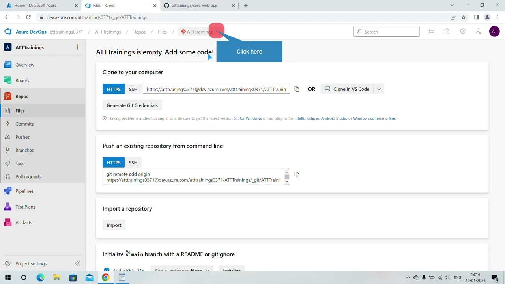
Task: Reload the browser page
Action: pos(28,17)
